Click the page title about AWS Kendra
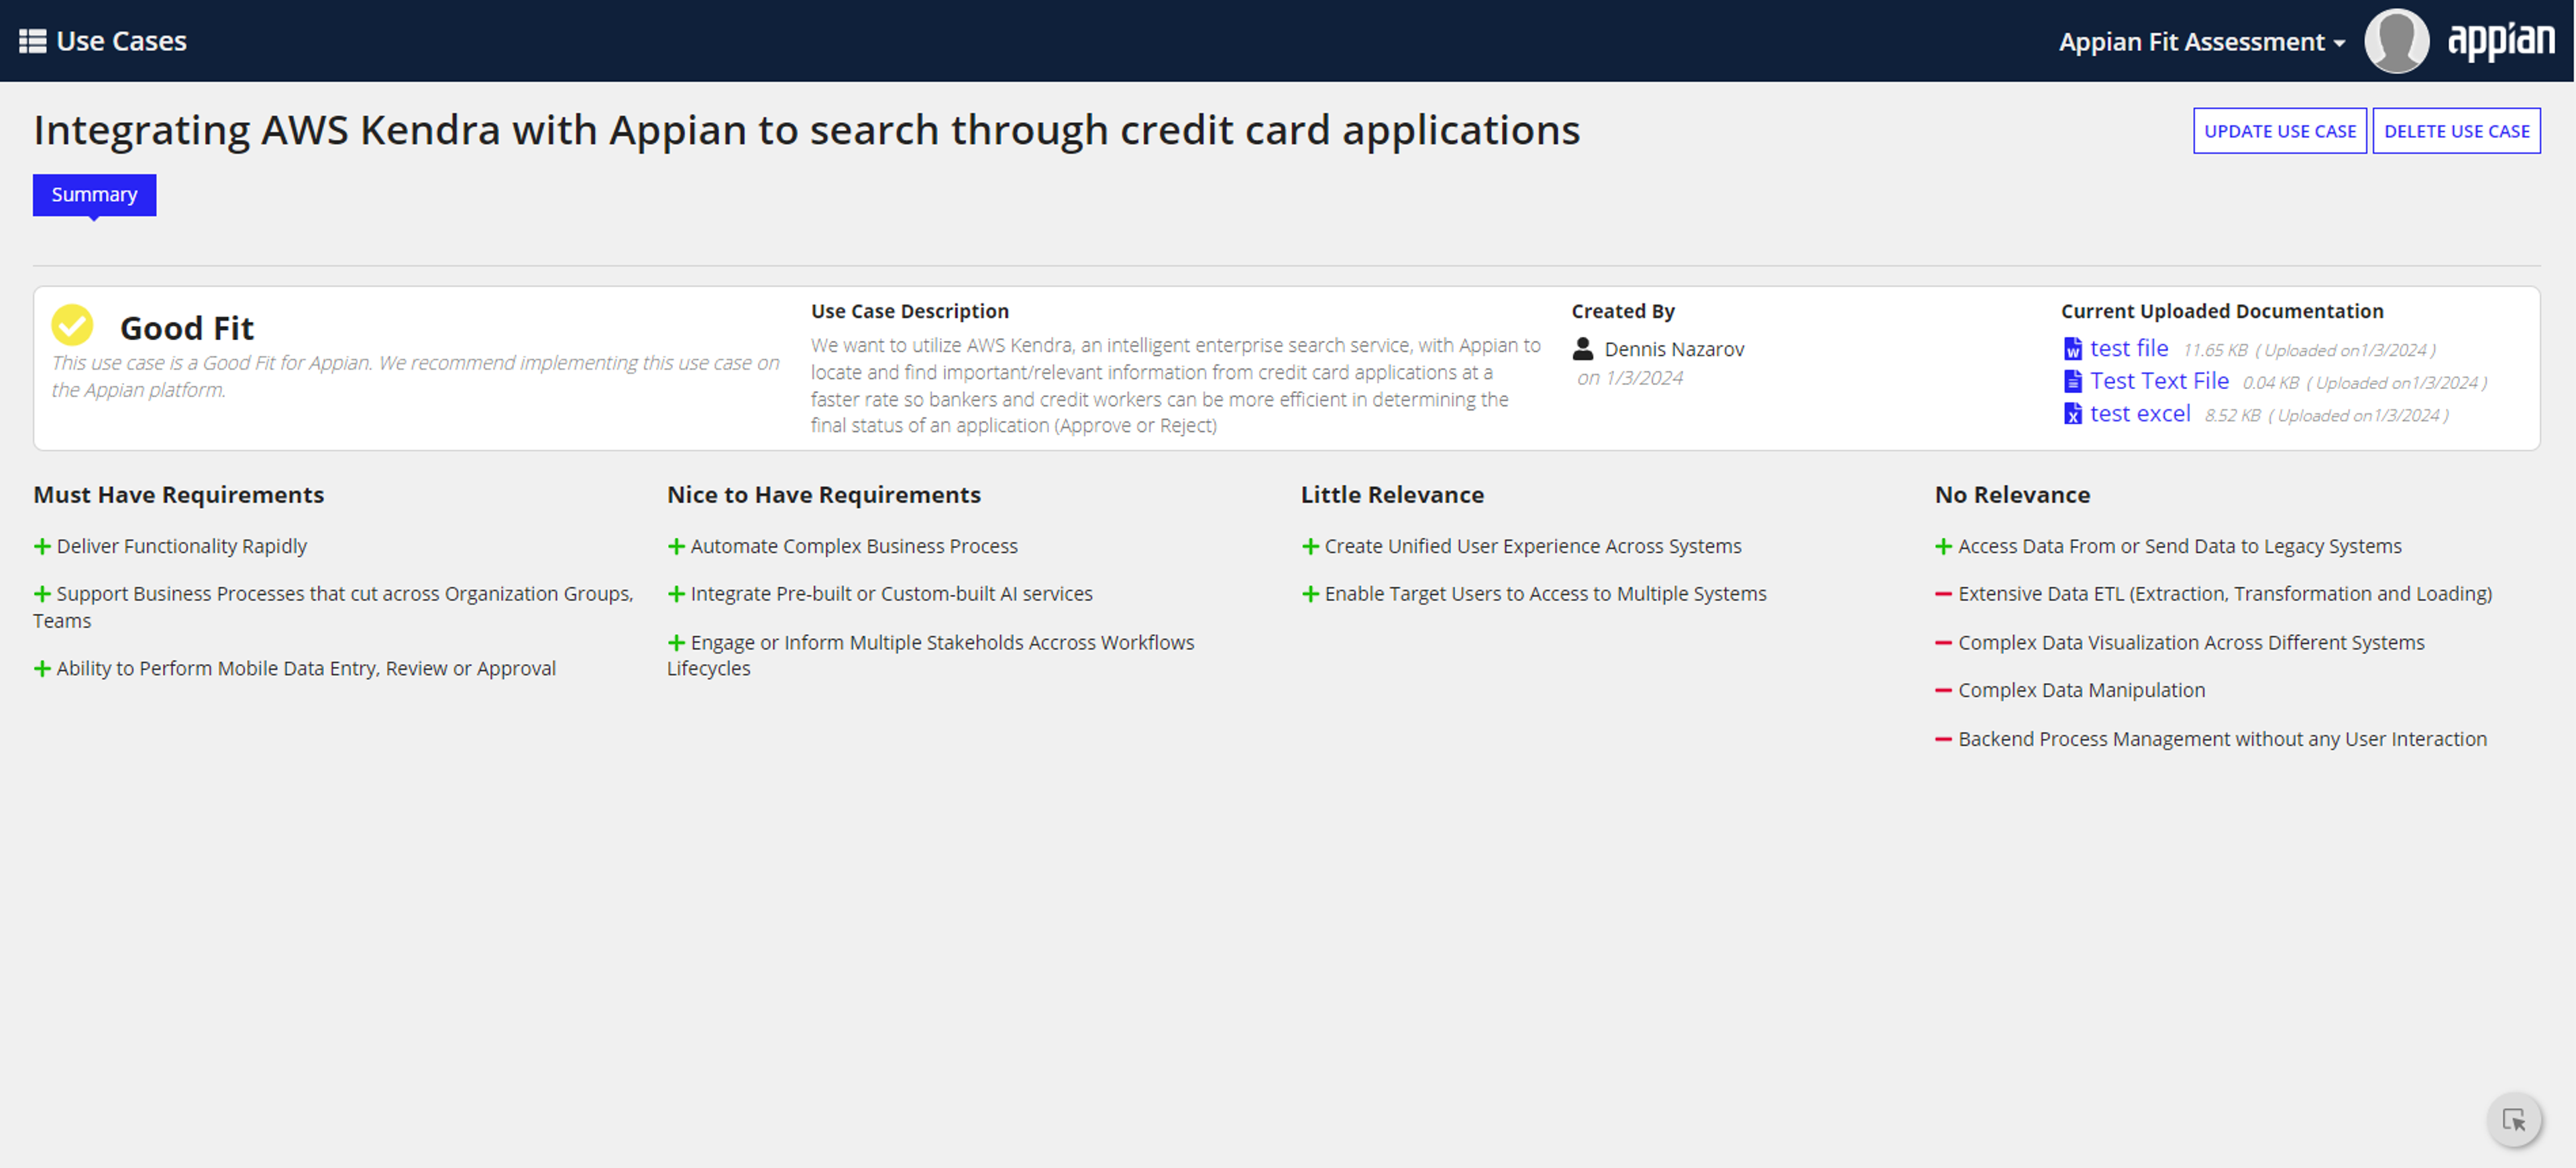 tap(806, 131)
